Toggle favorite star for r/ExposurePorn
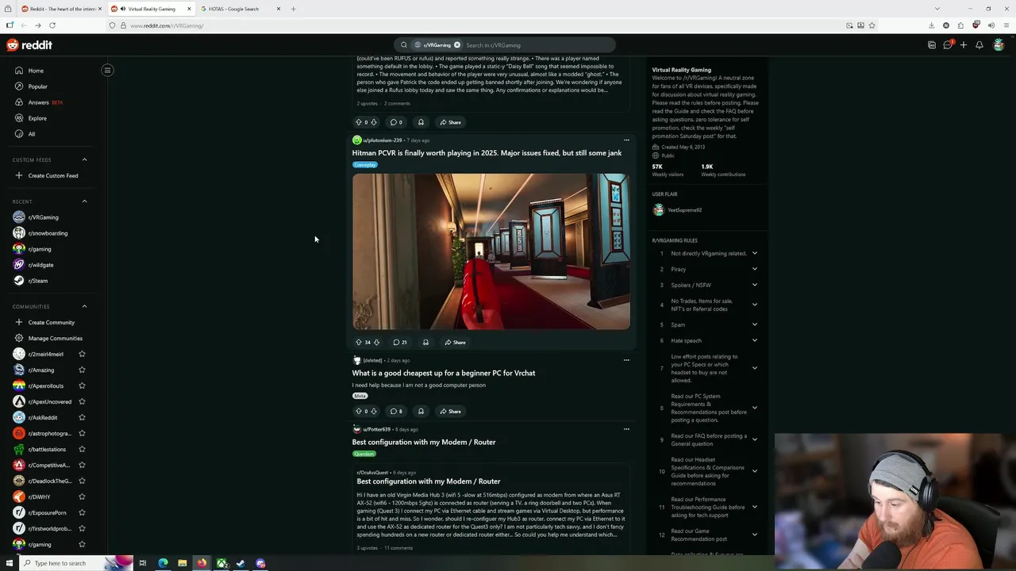This screenshot has height=571, width=1016. tap(82, 512)
